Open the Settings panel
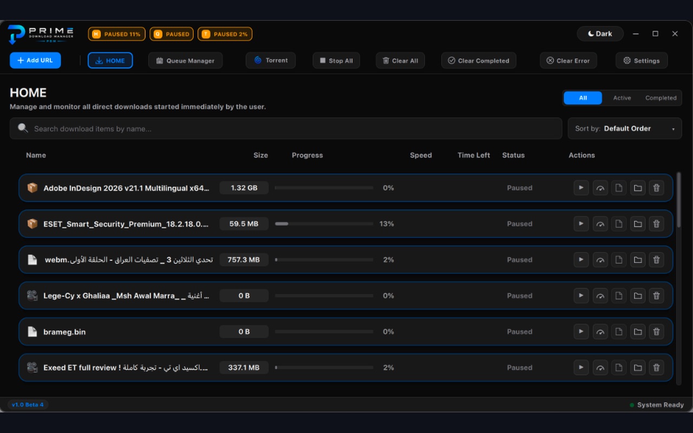This screenshot has width=693, height=433. 642,61
